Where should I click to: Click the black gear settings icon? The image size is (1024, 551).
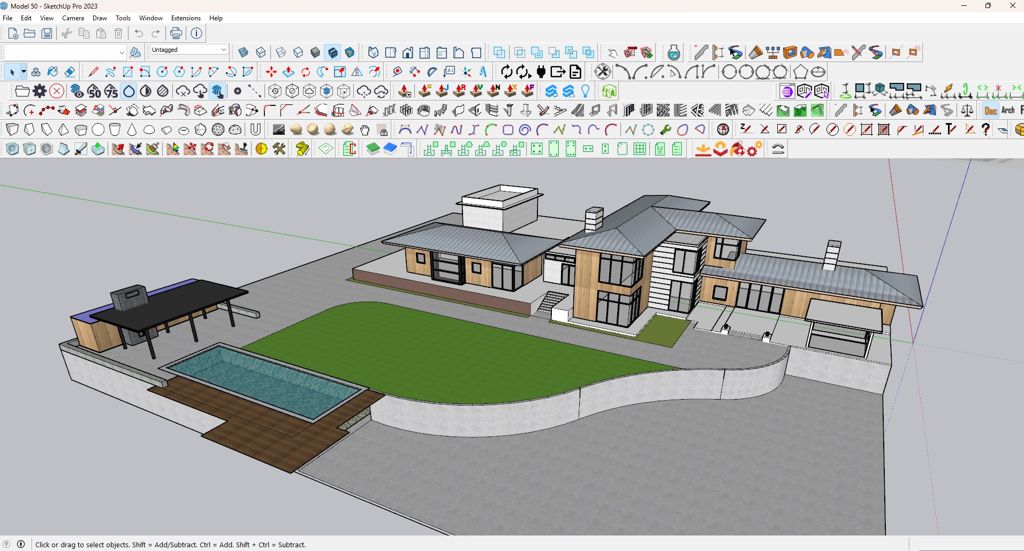click(40, 91)
